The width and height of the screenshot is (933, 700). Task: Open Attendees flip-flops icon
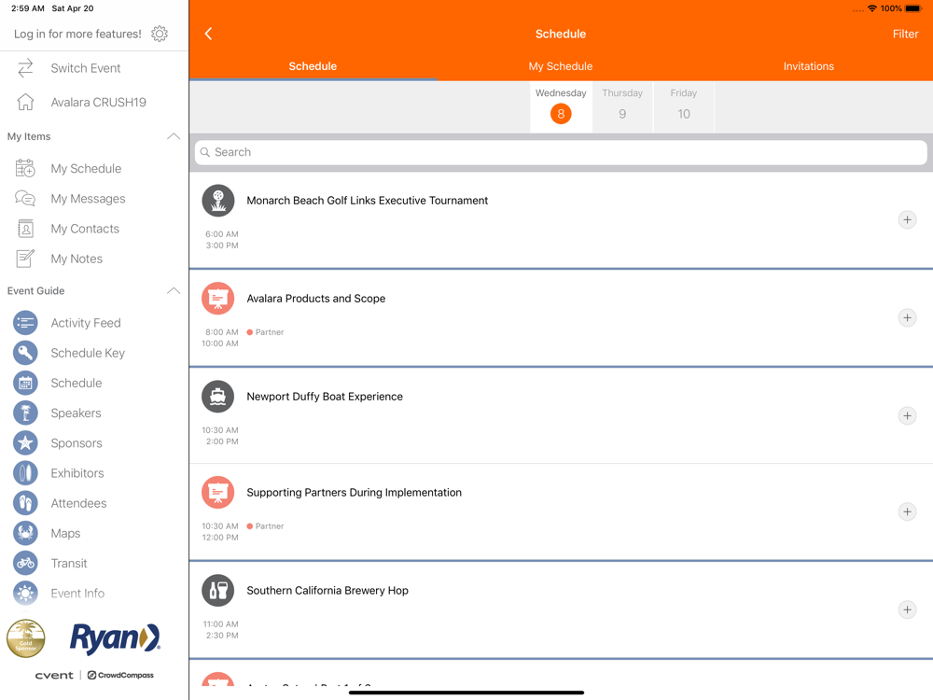coord(25,503)
